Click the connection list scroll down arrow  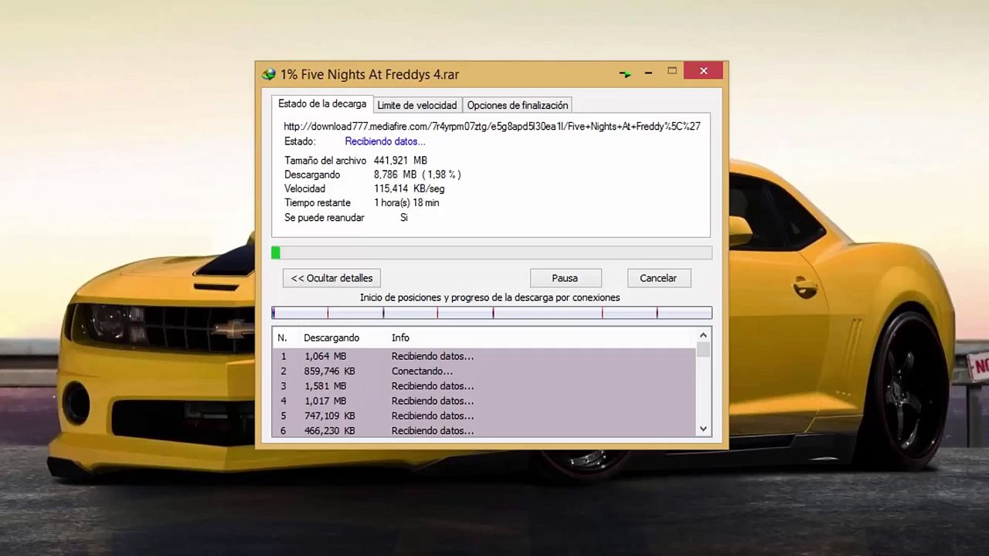tap(703, 429)
